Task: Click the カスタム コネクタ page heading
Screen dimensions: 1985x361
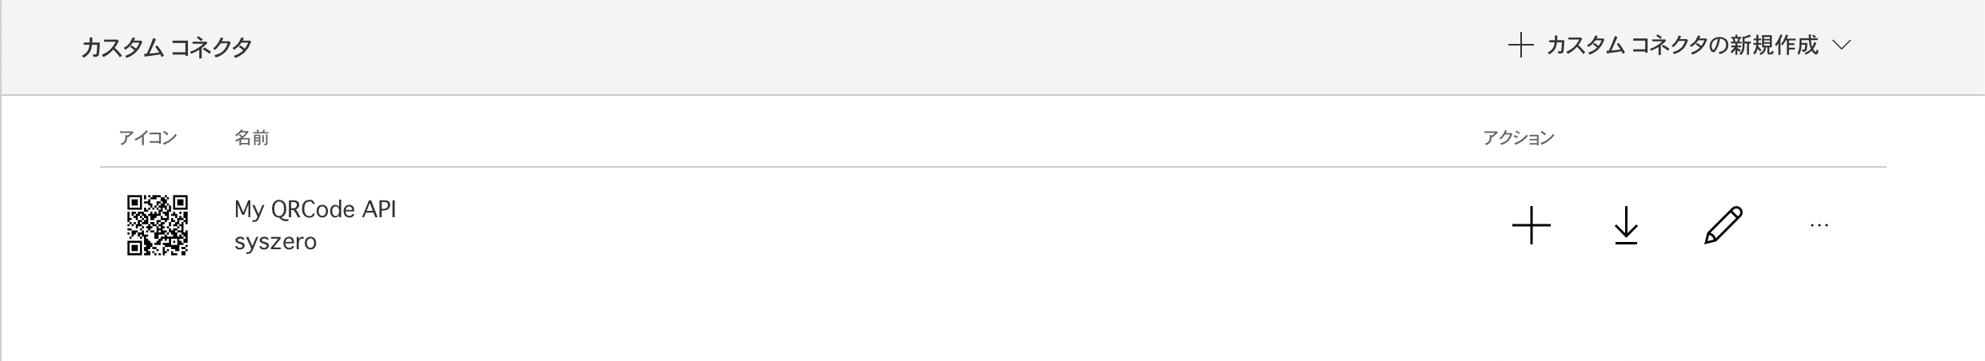Action: click(x=166, y=47)
